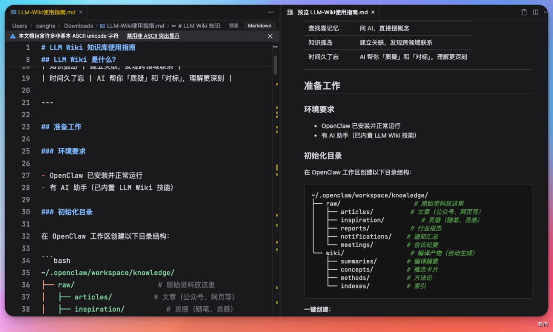Dismiss the non-ASCII unicode warning banner

coord(270,36)
